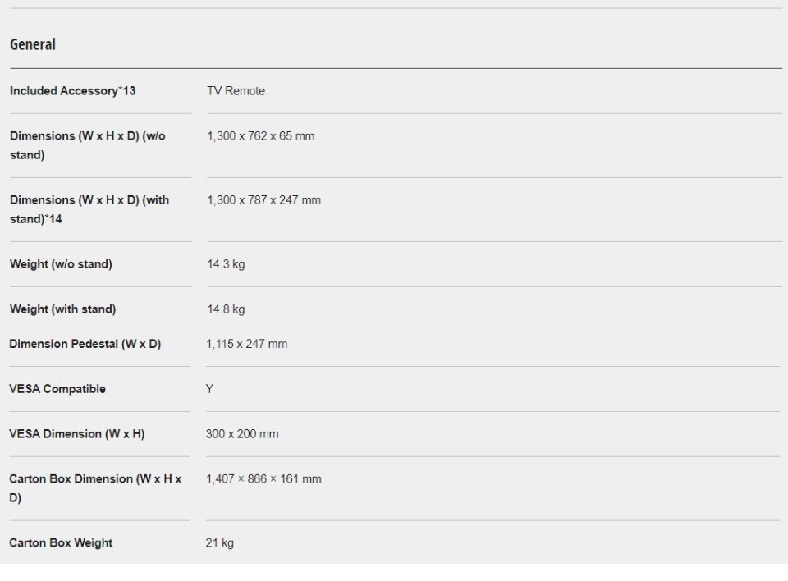Image resolution: width=788 pixels, height=581 pixels.
Task: Click Dimensions with stand*14 label
Action: coord(89,209)
